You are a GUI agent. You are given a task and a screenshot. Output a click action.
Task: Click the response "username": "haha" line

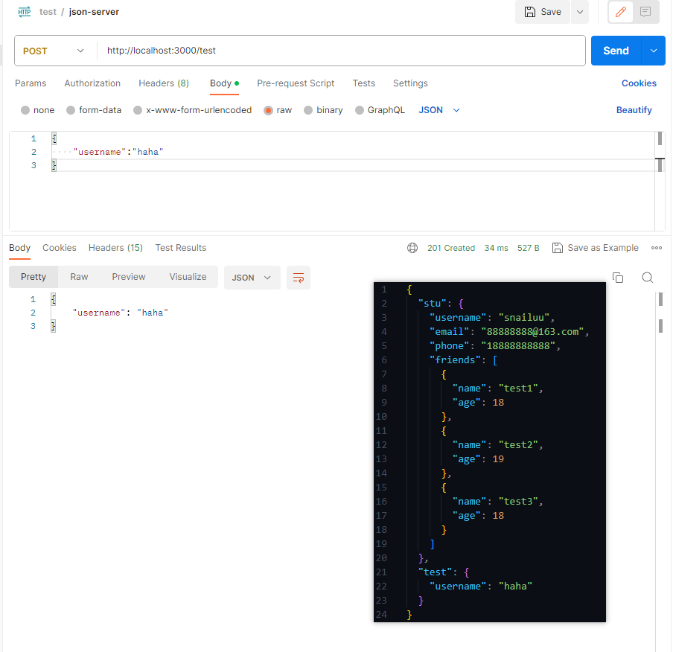tap(120, 313)
